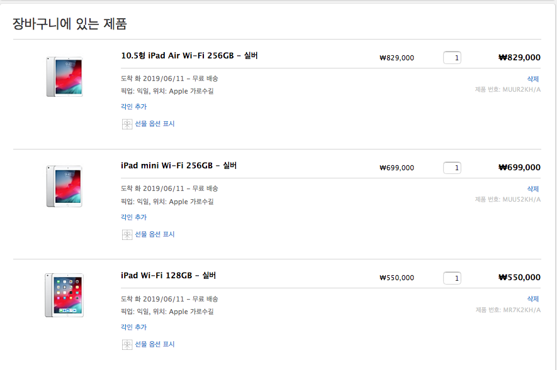
Task: Select the heading 장바구니에 있는 제품
Action: [70, 24]
